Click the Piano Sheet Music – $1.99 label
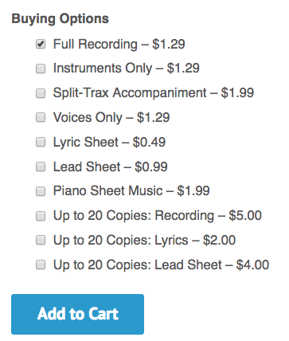Screen dimensions: 289x341 [x=131, y=191]
